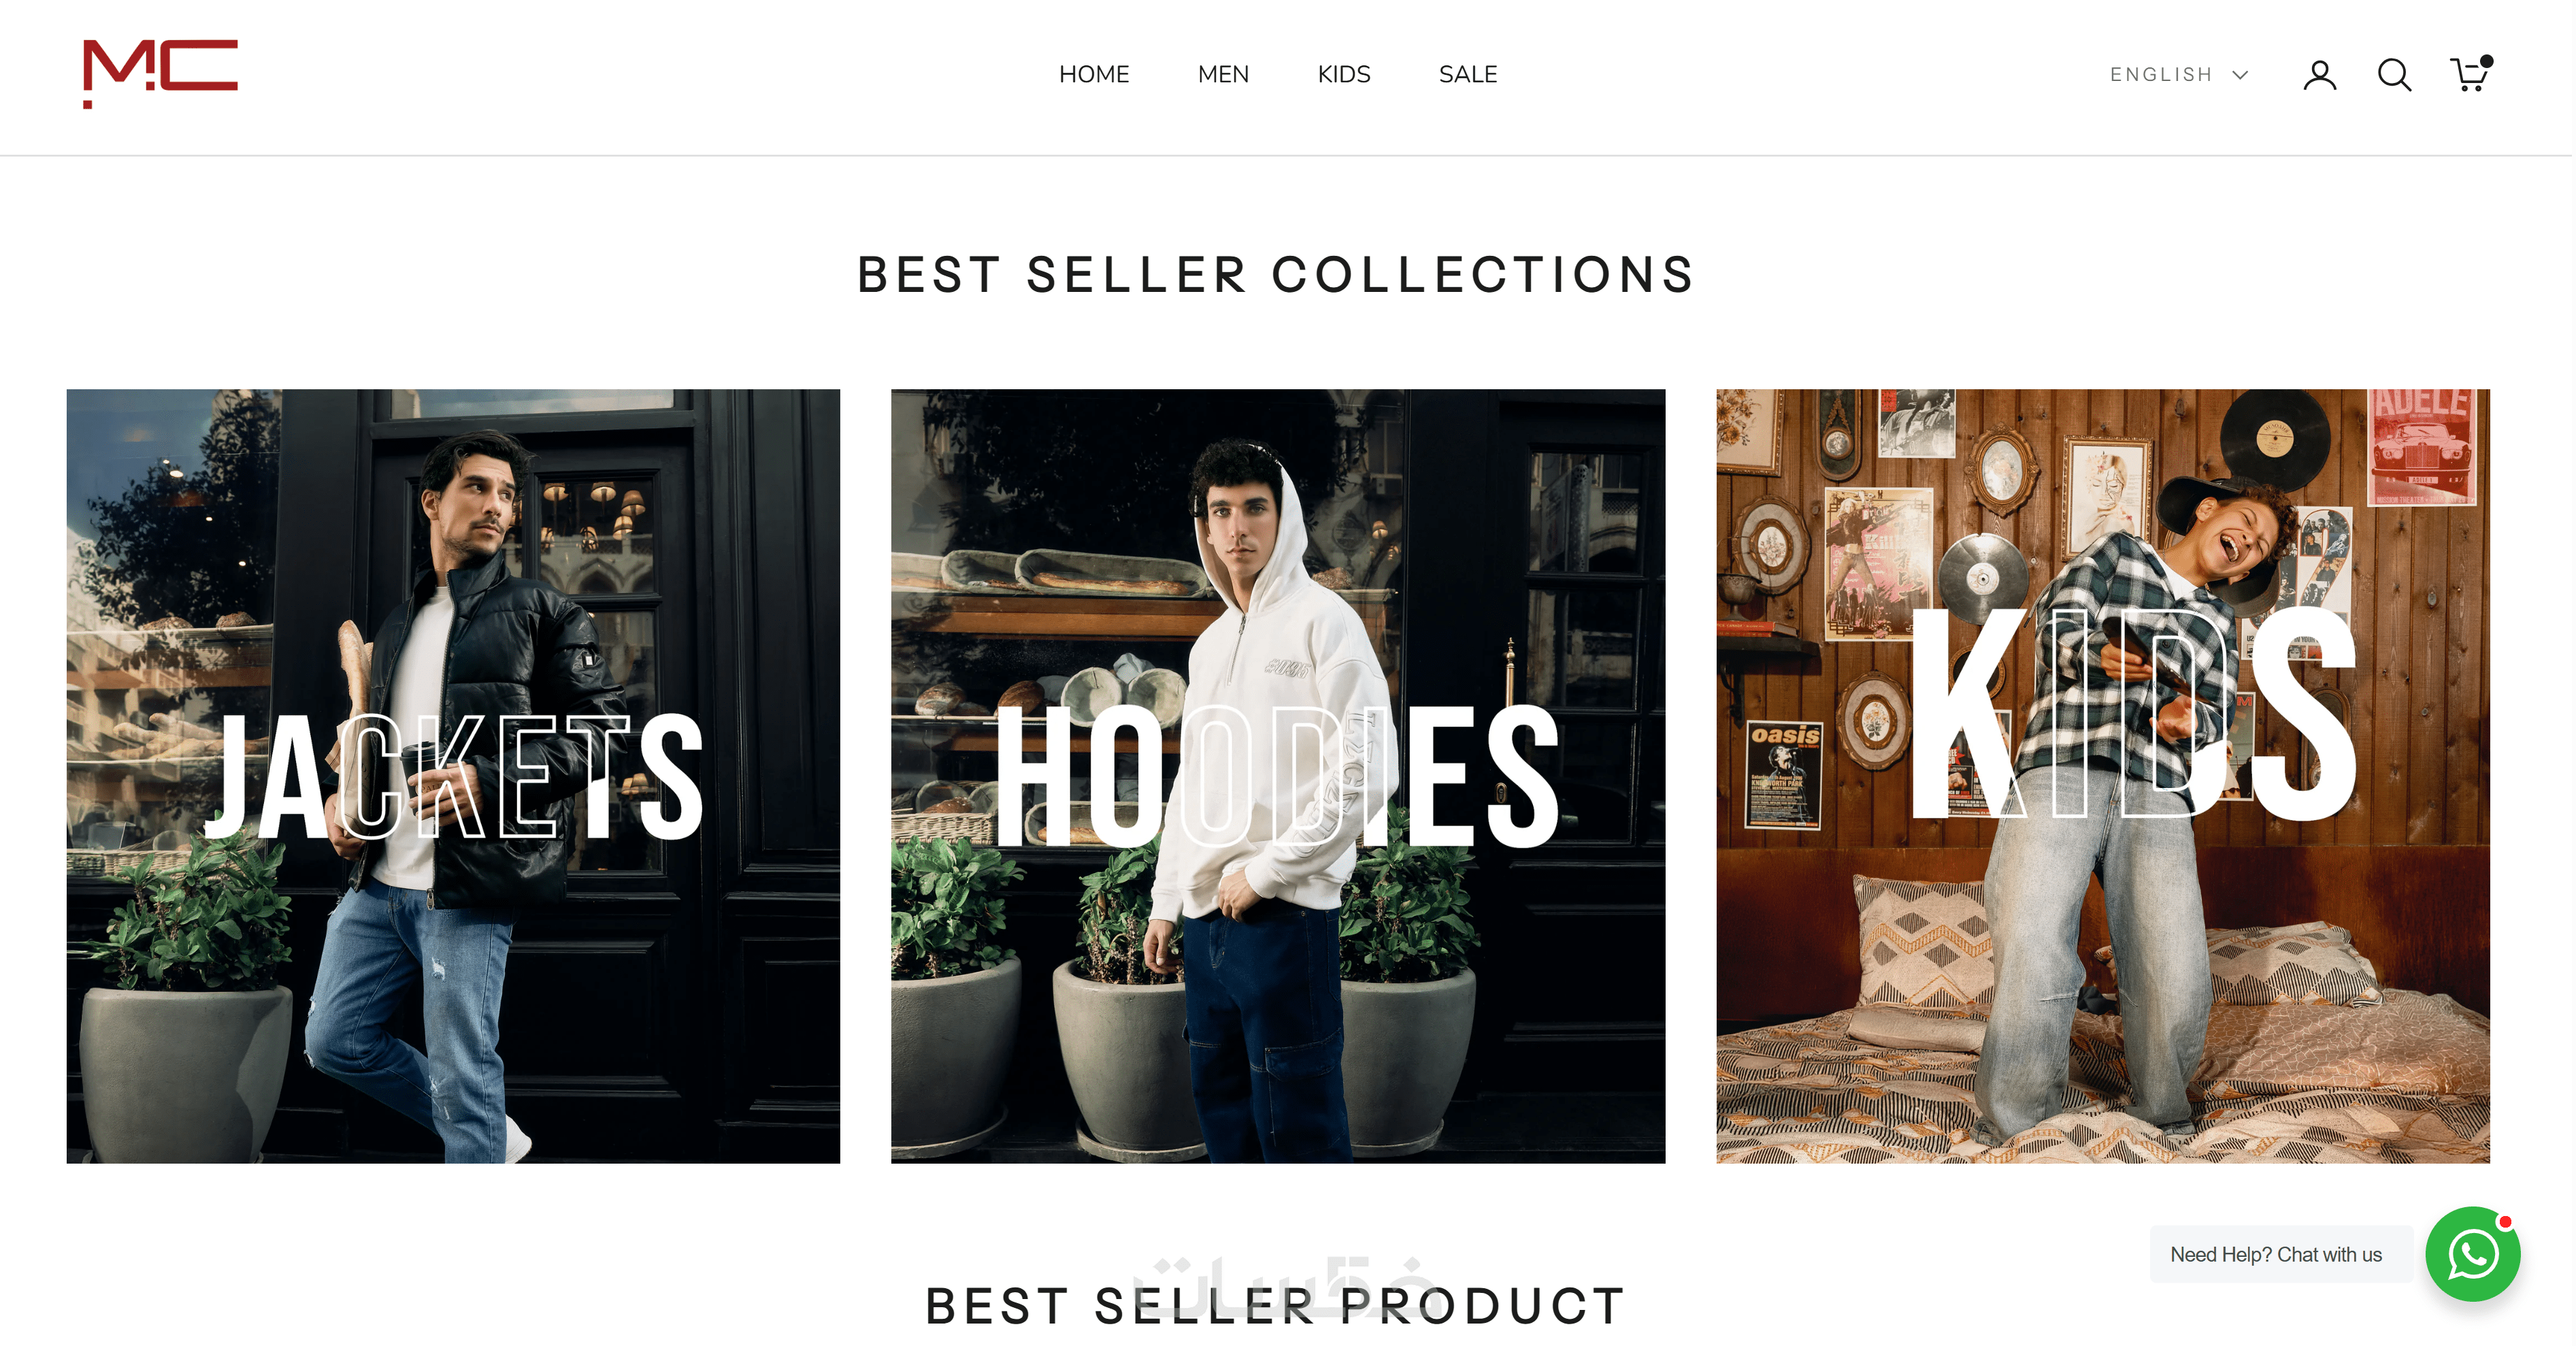Open the shopping cart icon
The image size is (2576, 1346).
[2470, 74]
